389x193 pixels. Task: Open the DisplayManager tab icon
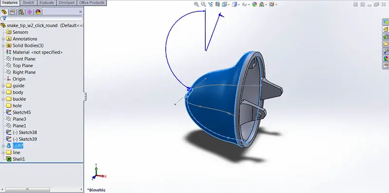point(38,12)
